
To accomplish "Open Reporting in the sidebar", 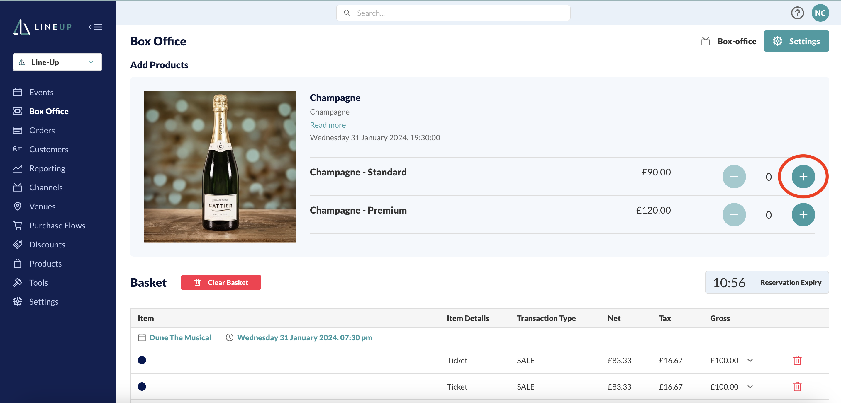I will [47, 168].
